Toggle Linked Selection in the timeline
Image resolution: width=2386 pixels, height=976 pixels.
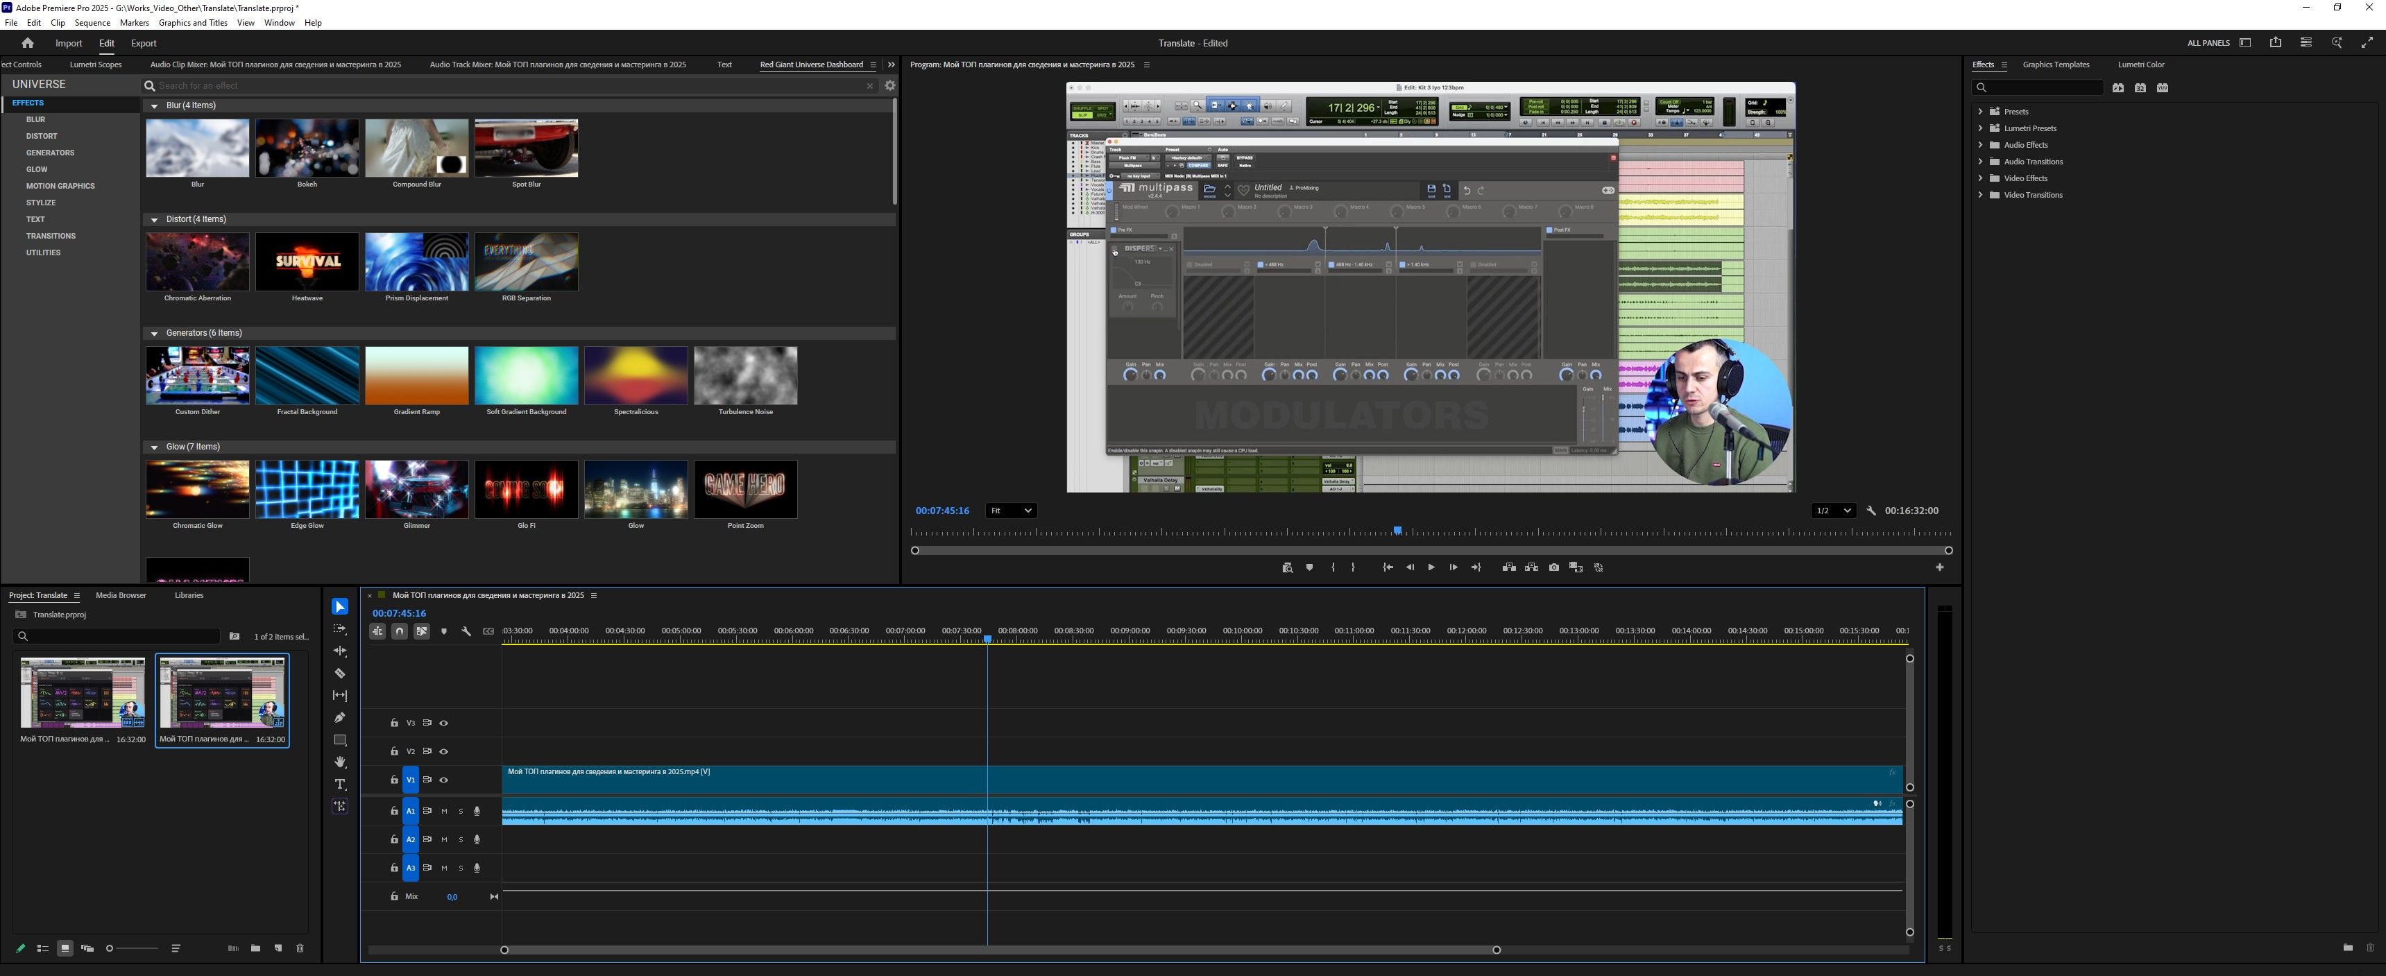(421, 631)
